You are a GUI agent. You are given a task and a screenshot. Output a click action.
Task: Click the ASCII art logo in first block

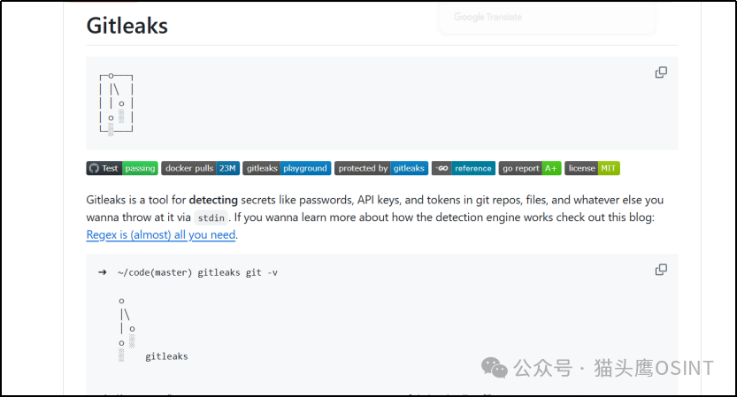pyautogui.click(x=116, y=104)
